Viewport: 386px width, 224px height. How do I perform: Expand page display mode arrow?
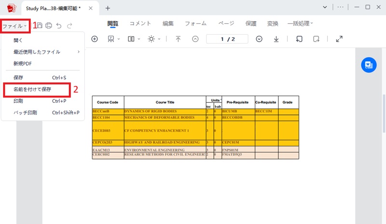click(x=119, y=39)
